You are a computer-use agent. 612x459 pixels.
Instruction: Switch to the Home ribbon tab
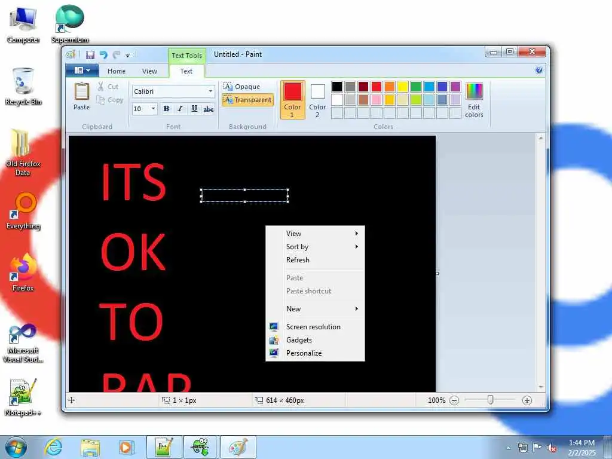click(117, 71)
